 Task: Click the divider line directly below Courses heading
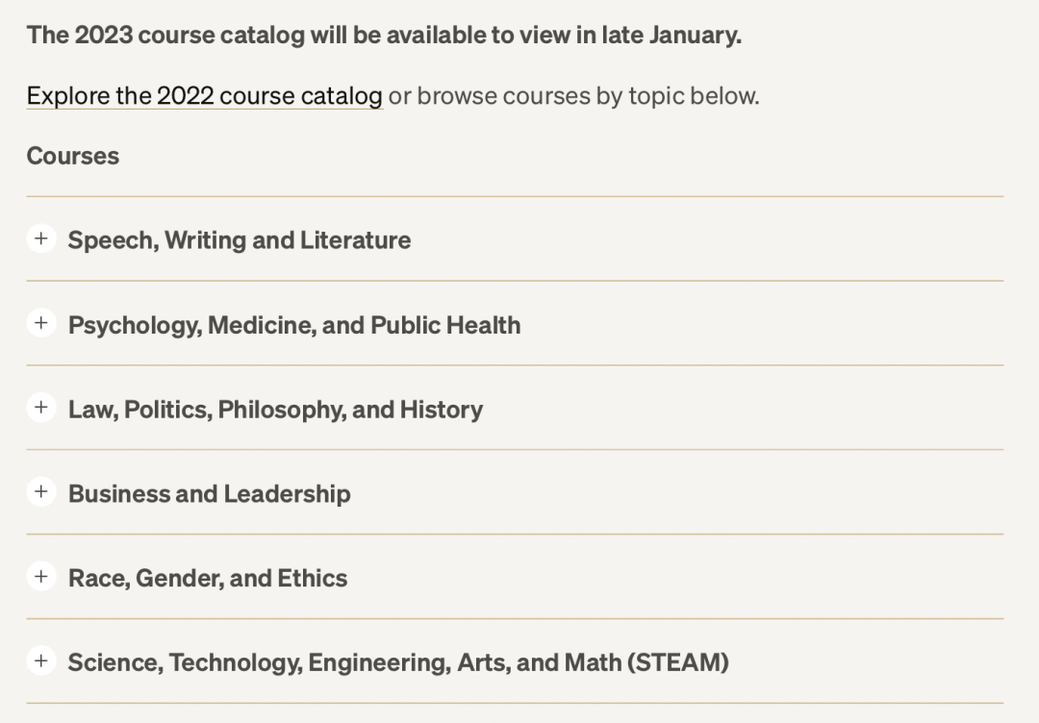click(515, 197)
